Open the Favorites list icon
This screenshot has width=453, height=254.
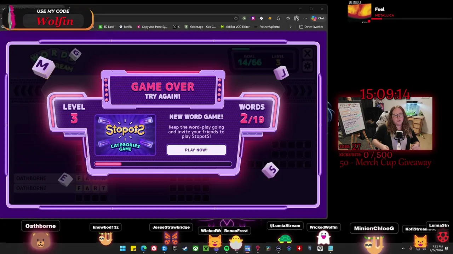pos(288,18)
